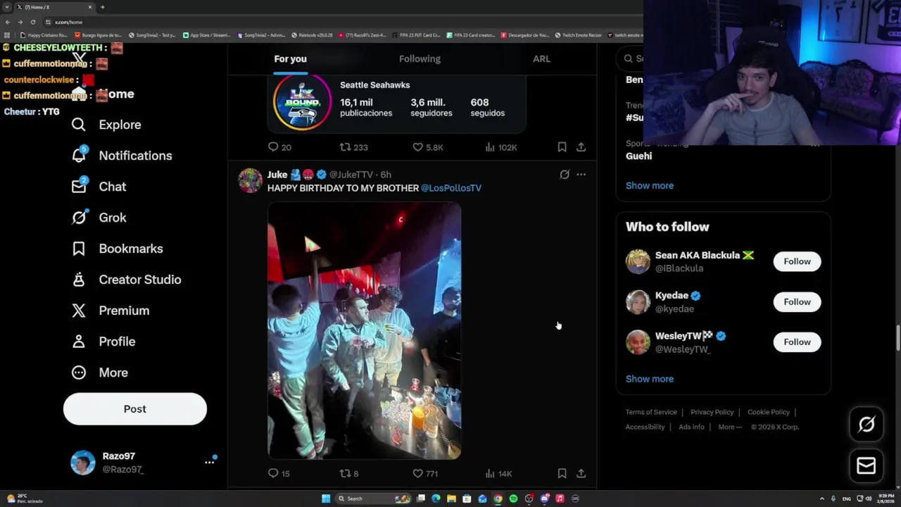901x507 pixels.
Task: View analytics showing 102K views
Action: tap(501, 147)
